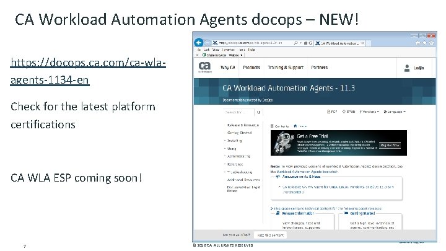The width and height of the screenshot is (446, 251).
Task: Click the Getting Started card heading
Action: click(x=362, y=213)
